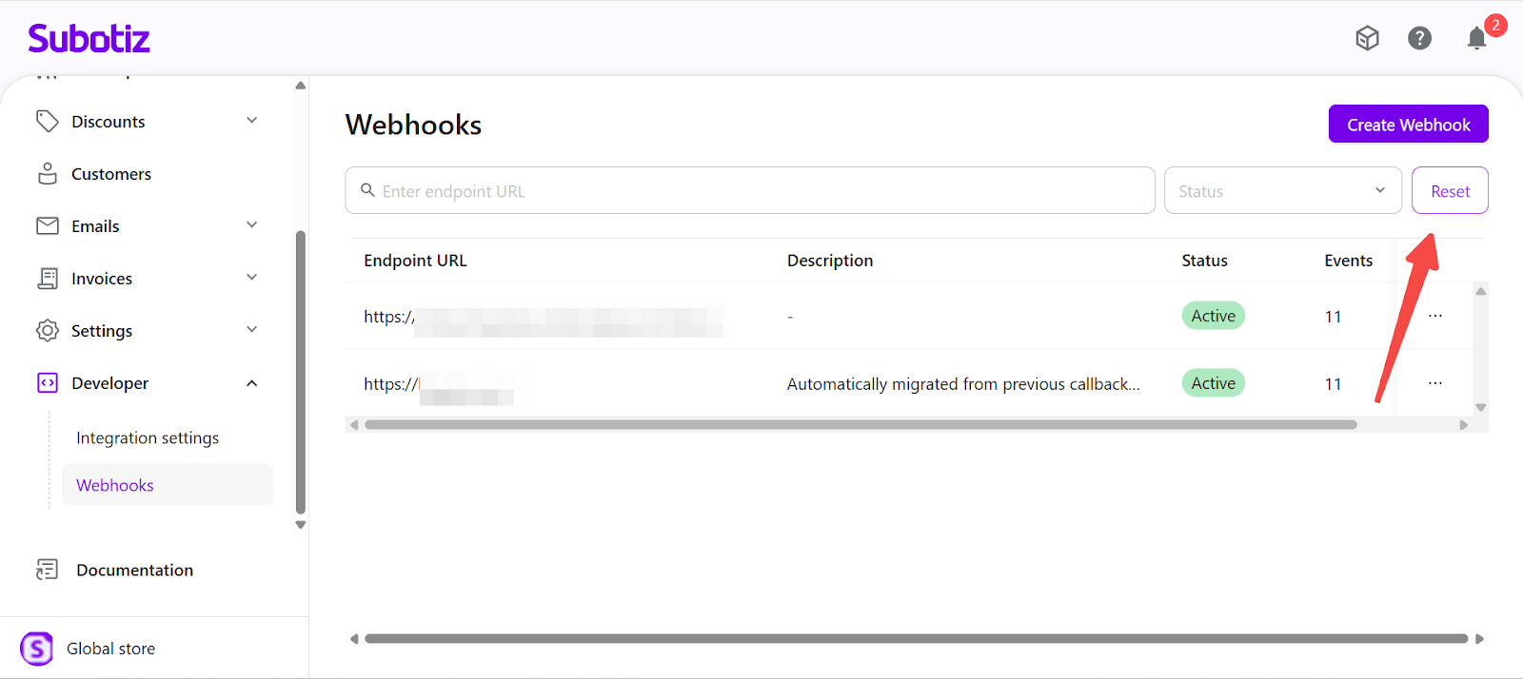Expand the Invoices menu chevron
The width and height of the screenshot is (1523, 679).
coord(251,278)
